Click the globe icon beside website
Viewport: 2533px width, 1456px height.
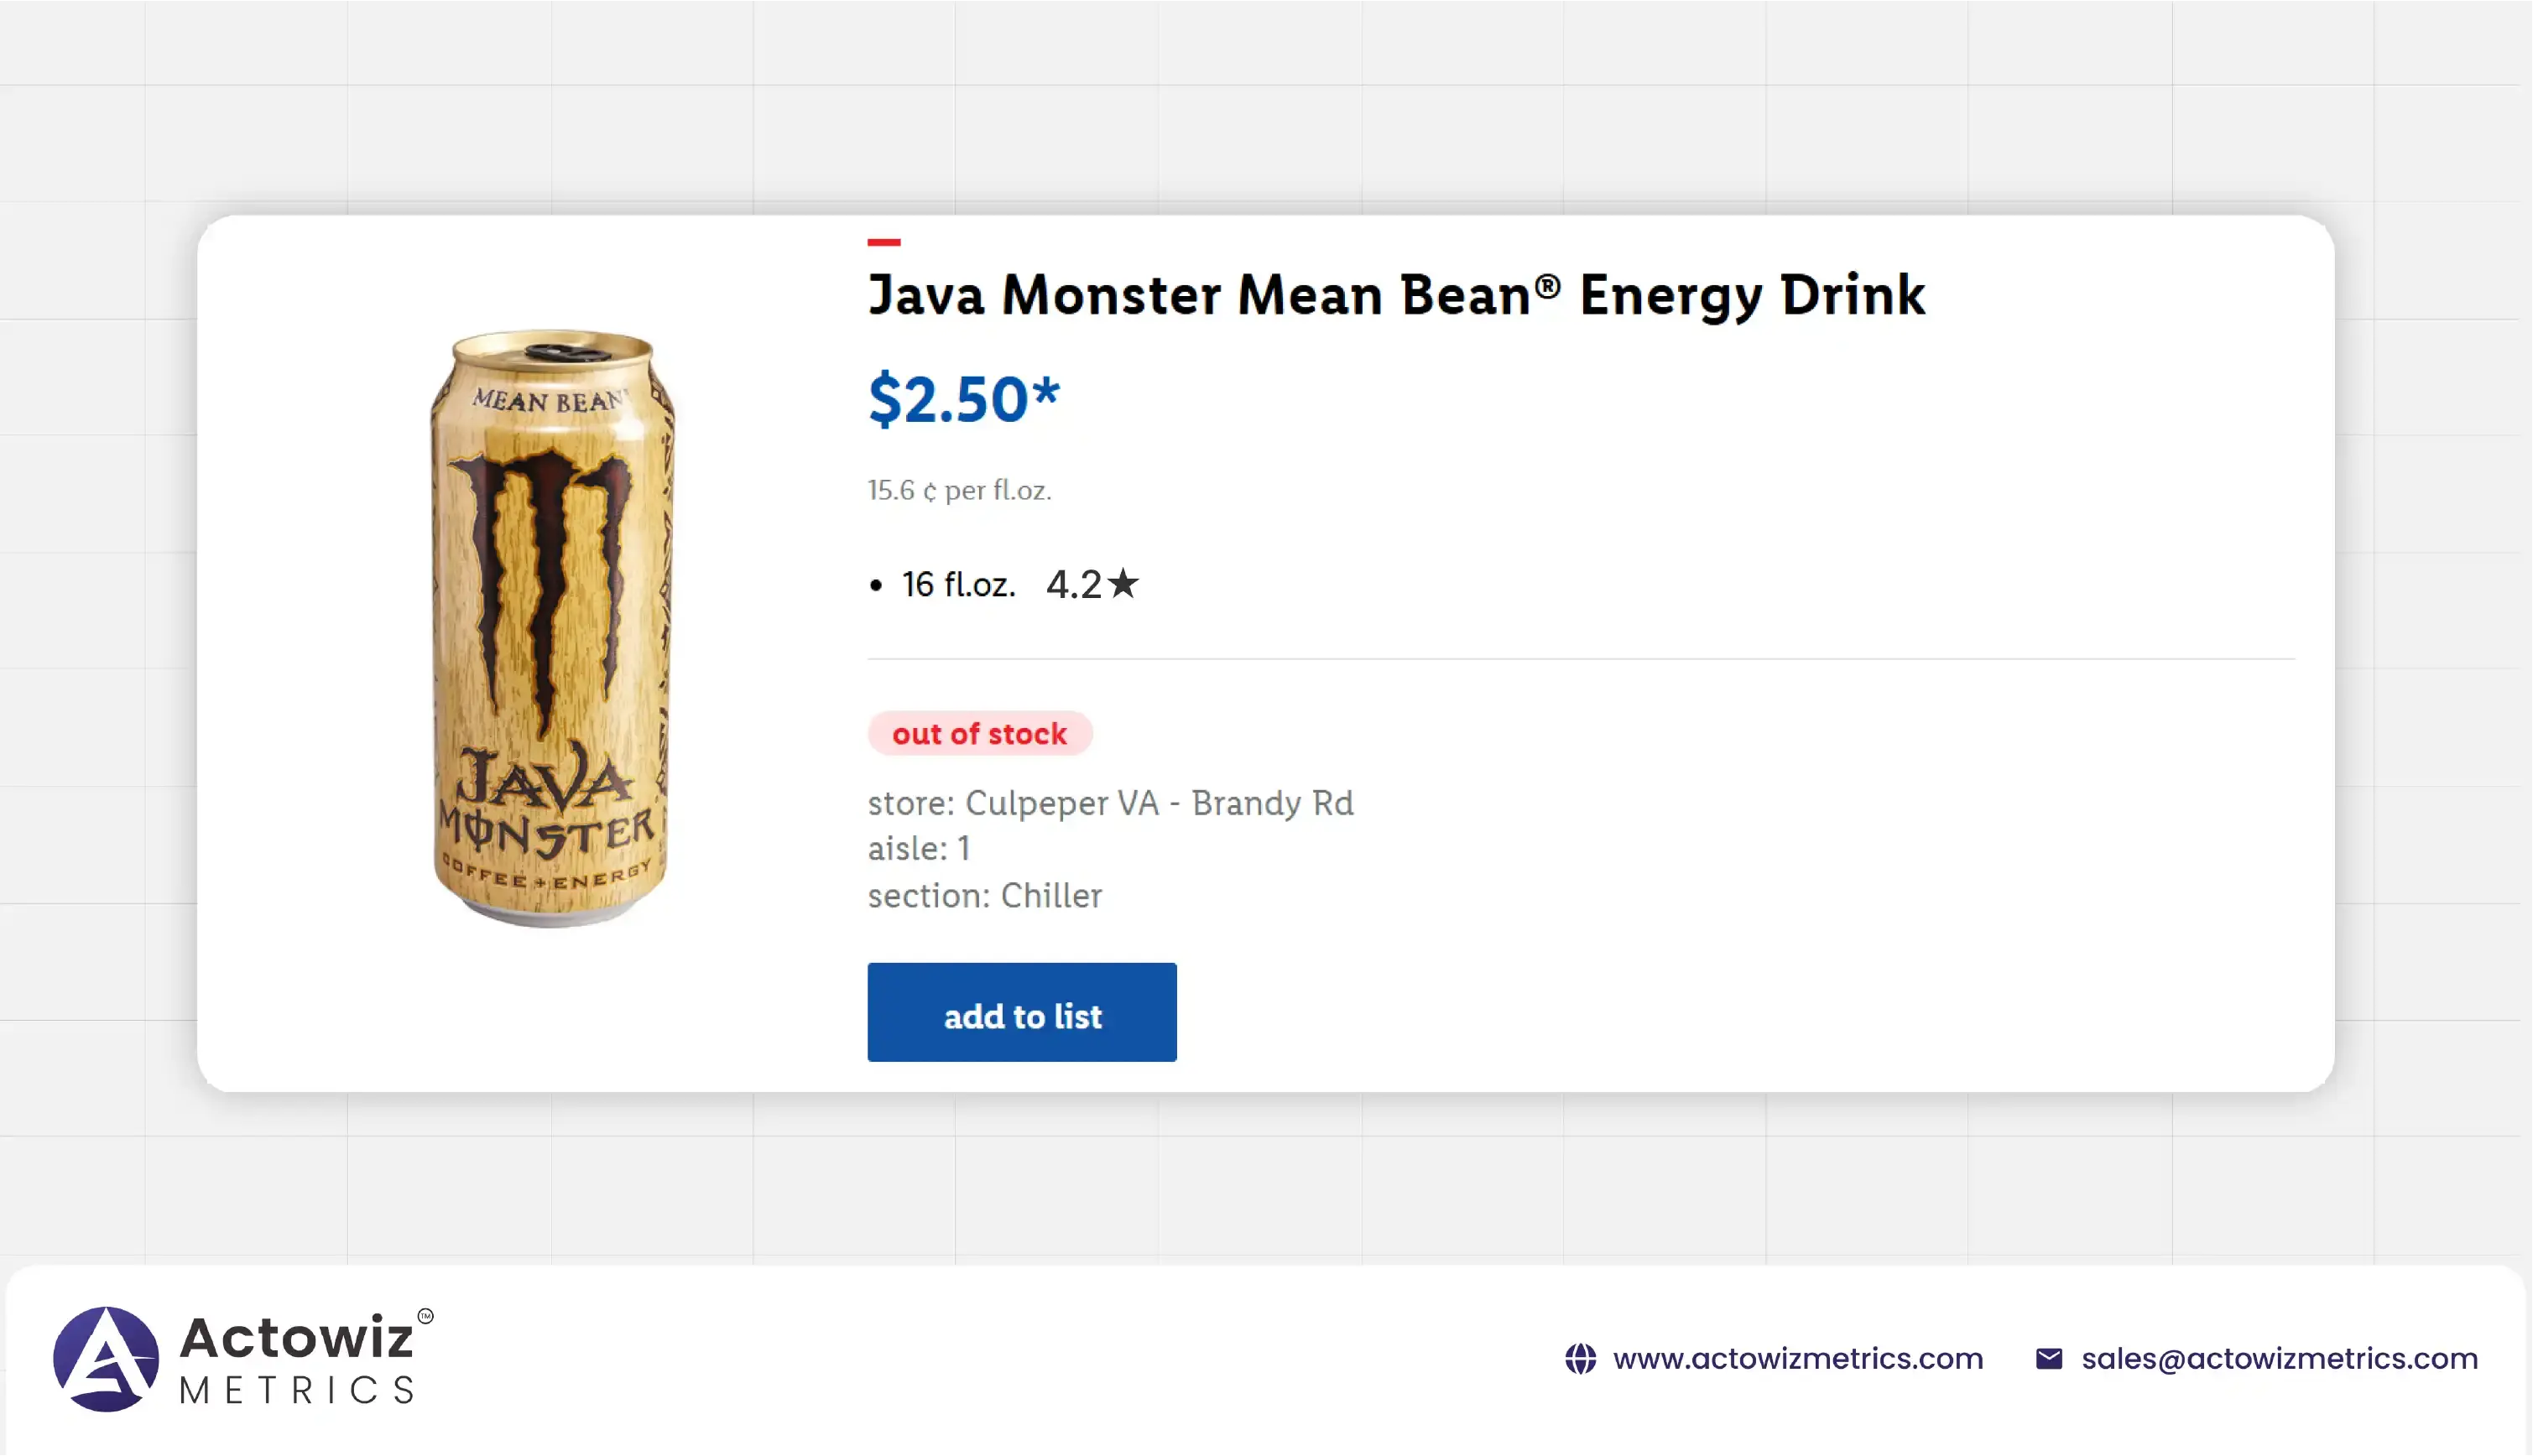[x=1581, y=1358]
